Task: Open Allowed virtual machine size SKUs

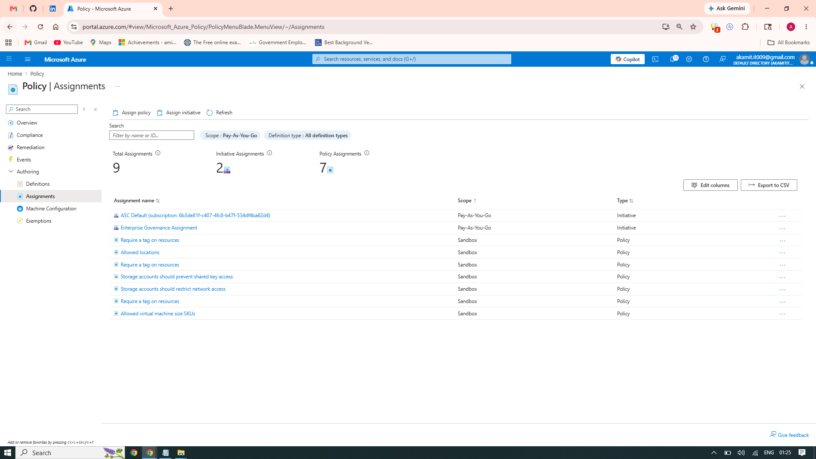Action: pos(158,314)
